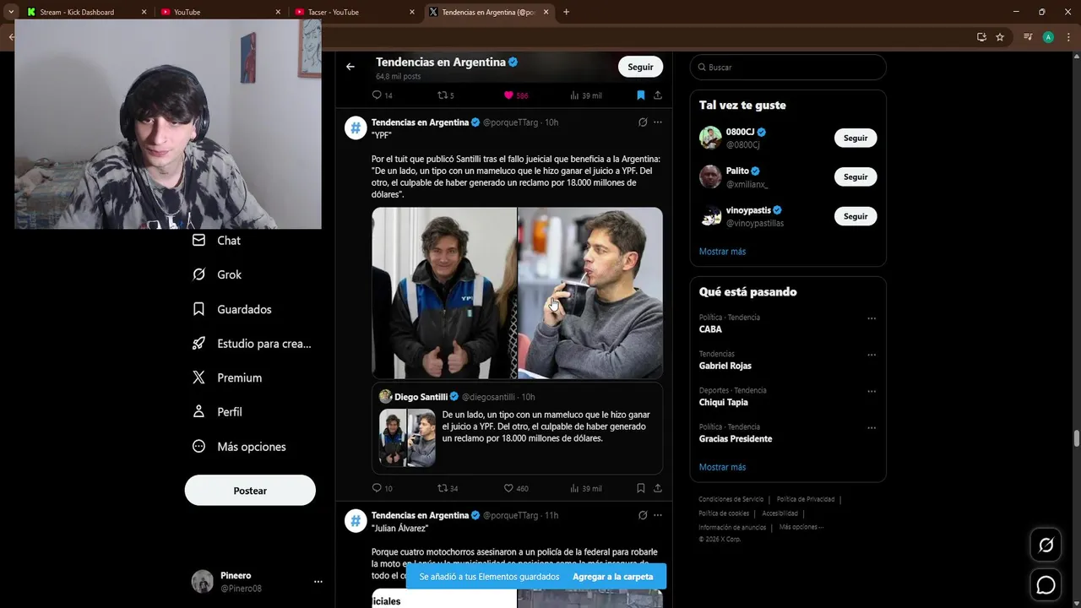Open the left photo of man in YPF jacket
Viewport: 1081px width, 608px height.
pos(444,293)
